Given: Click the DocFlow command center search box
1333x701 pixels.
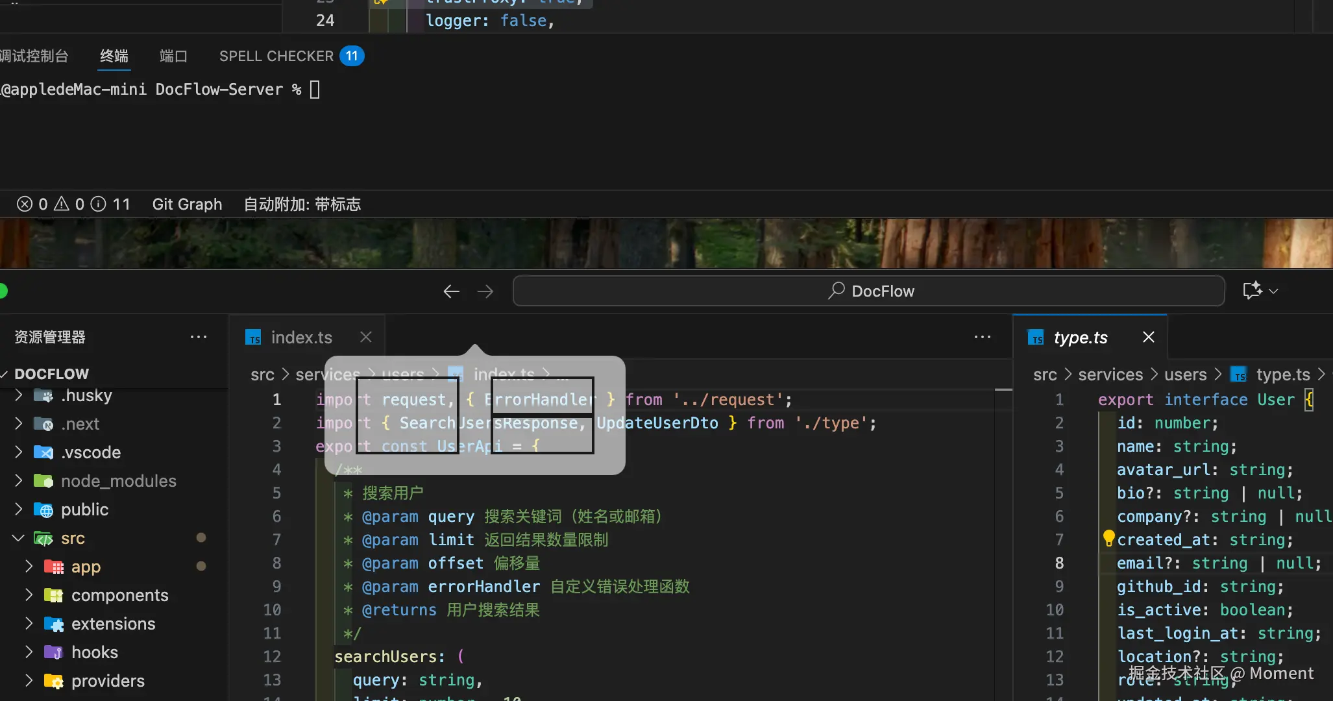Looking at the screenshot, I should pos(869,291).
